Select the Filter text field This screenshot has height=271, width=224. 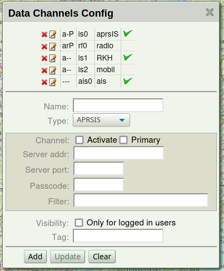[141, 200]
